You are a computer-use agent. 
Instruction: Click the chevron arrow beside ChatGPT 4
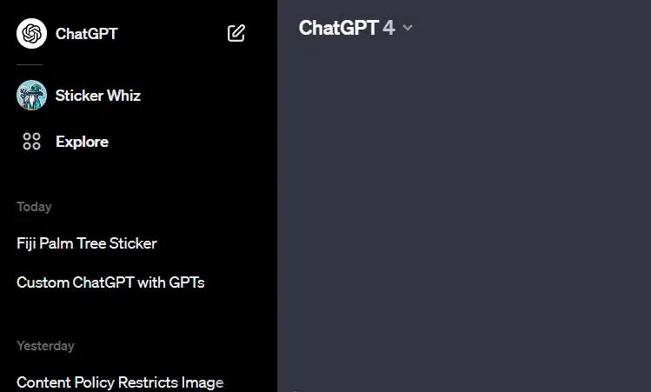tap(408, 28)
